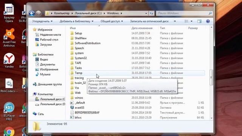
Task: Select the Setup folder icon
Action: 72,33
